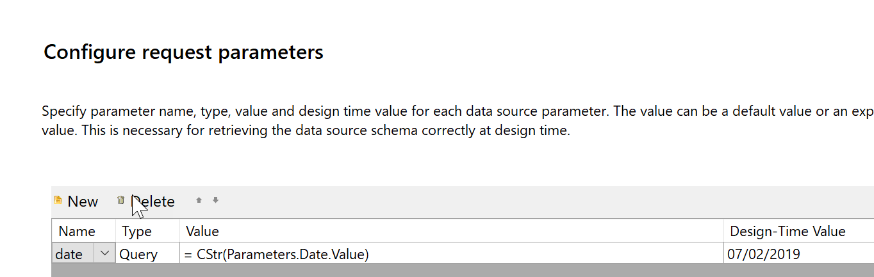The height and width of the screenshot is (277, 874).
Task: Click the Configure request parameters heading
Action: [x=183, y=52]
